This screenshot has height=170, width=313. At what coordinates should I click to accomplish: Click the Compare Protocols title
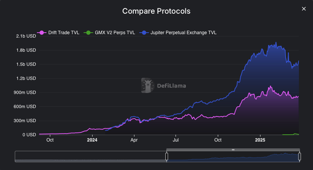click(156, 11)
